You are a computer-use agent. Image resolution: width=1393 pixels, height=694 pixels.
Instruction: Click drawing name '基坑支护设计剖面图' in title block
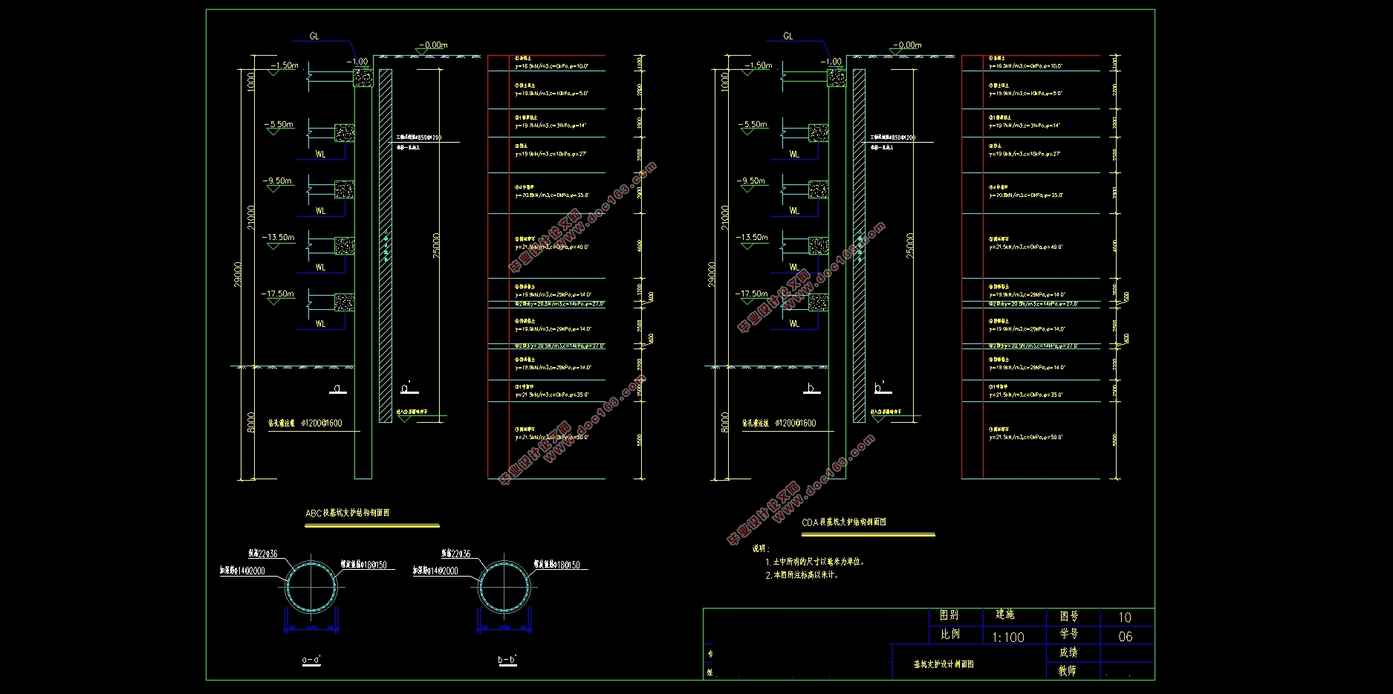tap(944, 664)
